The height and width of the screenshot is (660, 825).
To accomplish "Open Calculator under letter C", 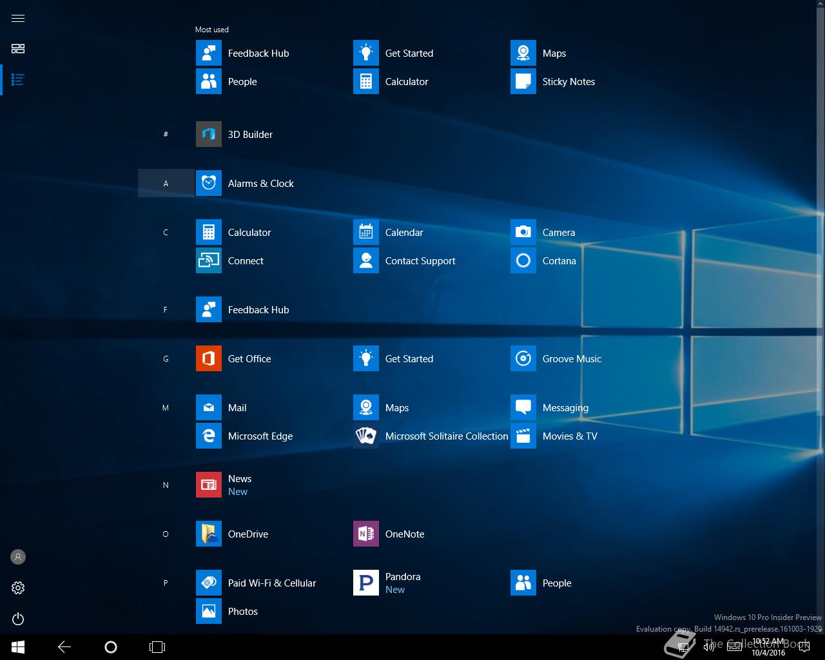I will pyautogui.click(x=273, y=232).
